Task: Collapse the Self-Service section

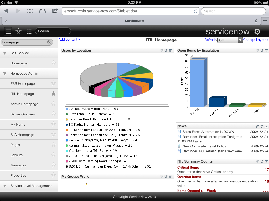Action: 5,53
